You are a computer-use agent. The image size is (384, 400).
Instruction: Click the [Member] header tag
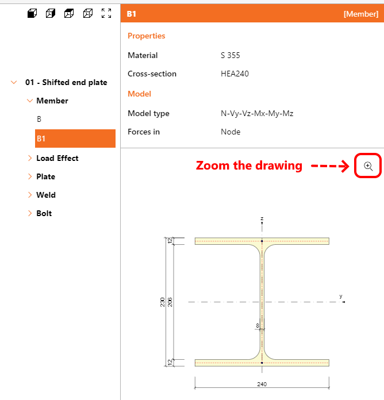361,14
